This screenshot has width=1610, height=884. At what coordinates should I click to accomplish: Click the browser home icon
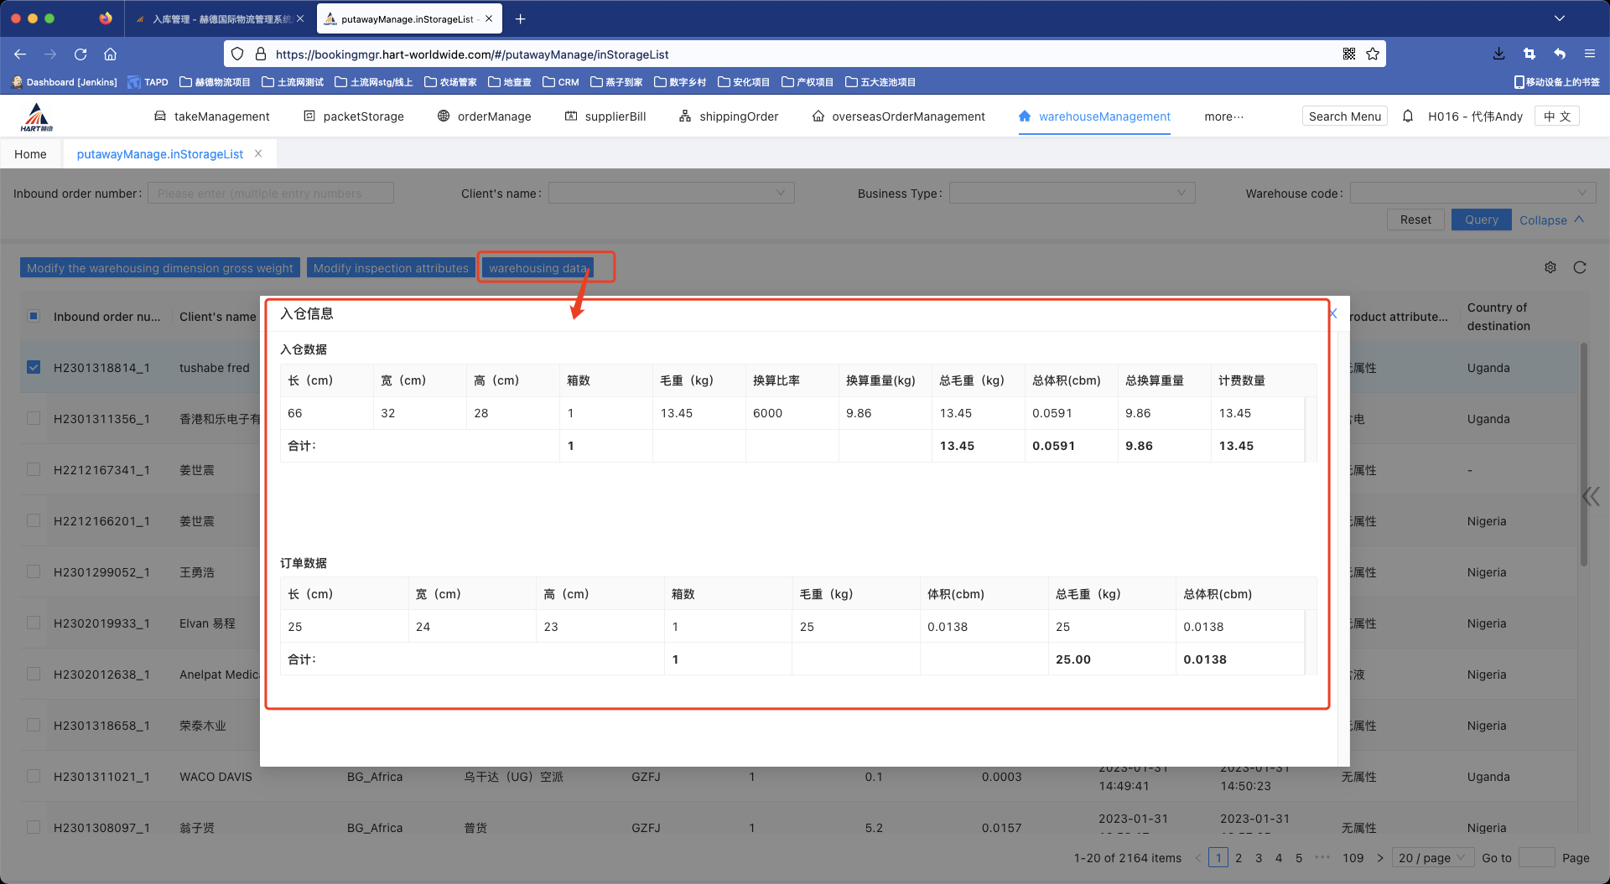110,54
